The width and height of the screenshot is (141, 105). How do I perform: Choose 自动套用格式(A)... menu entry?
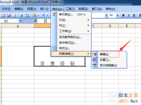tap(71, 37)
